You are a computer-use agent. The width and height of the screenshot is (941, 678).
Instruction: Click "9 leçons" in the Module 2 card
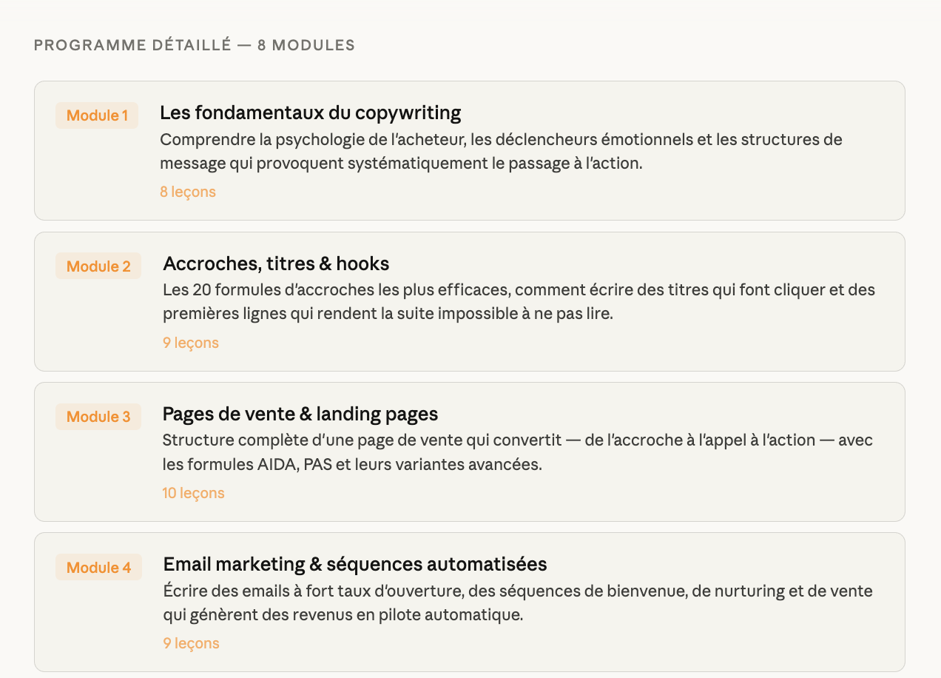[x=191, y=343]
